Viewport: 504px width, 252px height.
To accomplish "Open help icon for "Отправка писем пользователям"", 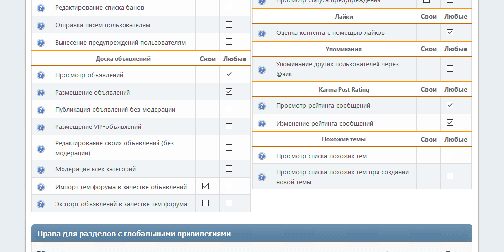I will [x=41, y=25].
